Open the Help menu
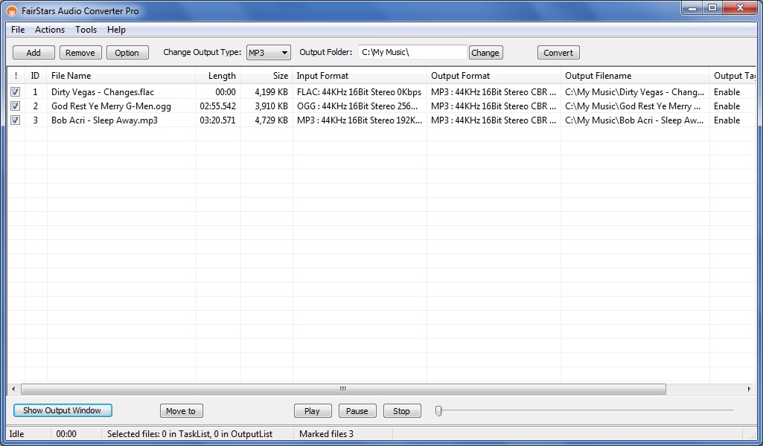 point(116,30)
